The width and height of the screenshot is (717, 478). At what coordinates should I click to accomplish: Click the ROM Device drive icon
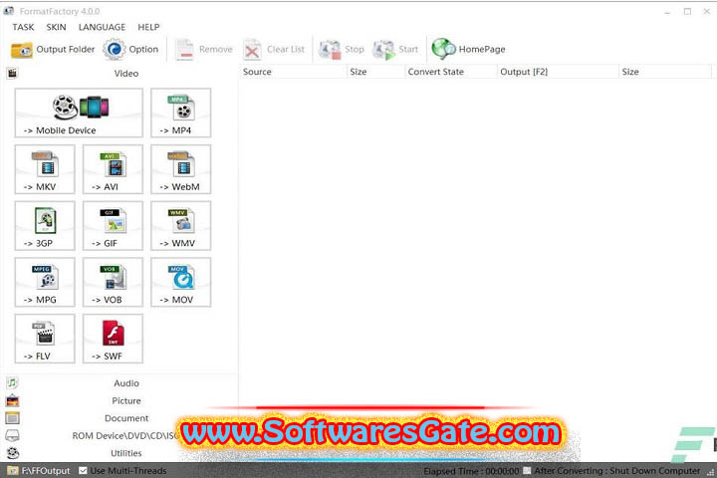coord(12,435)
